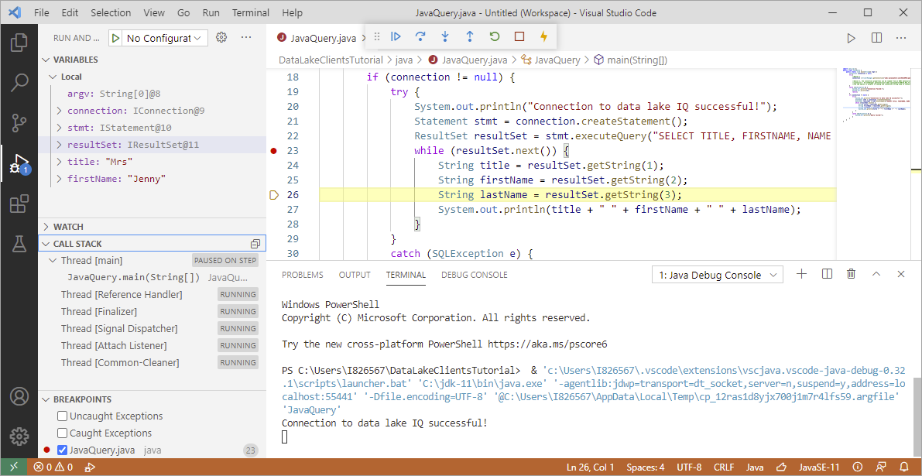Open the Selection menu
The height and width of the screenshot is (476, 922).
[111, 12]
